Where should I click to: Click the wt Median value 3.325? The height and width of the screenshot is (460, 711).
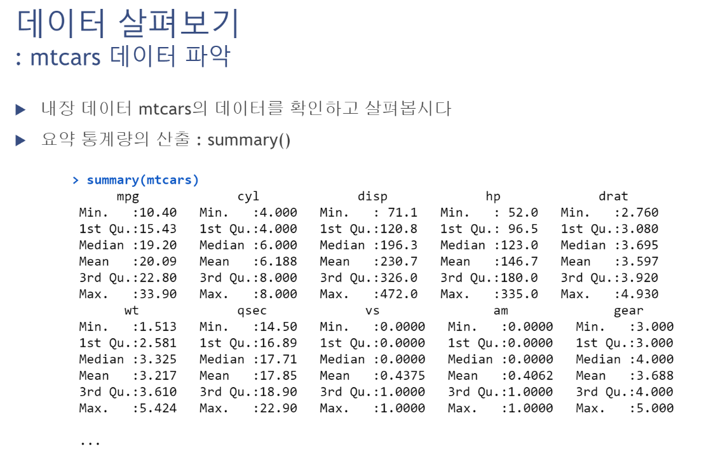pyautogui.click(x=158, y=360)
